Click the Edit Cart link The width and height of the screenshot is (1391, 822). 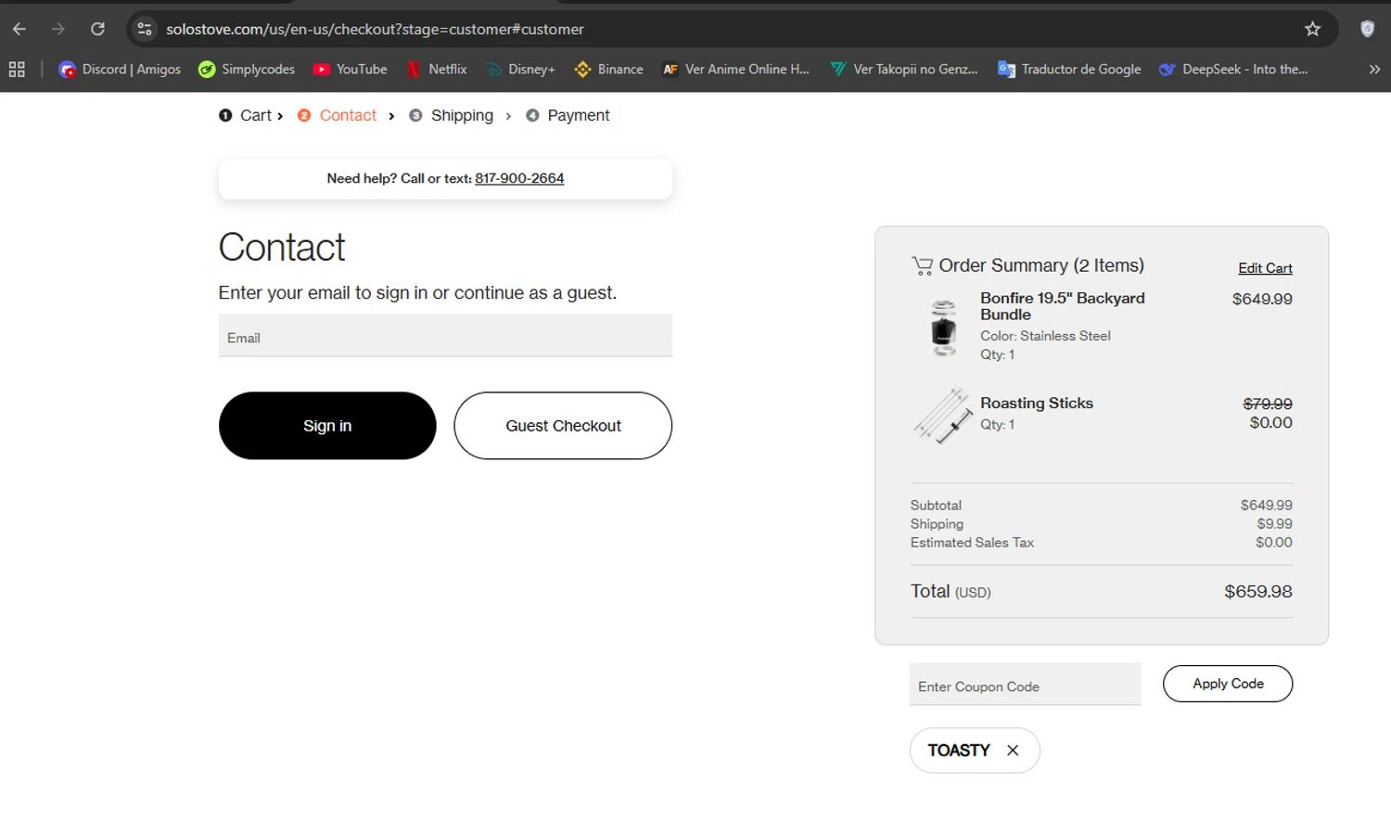coord(1265,268)
